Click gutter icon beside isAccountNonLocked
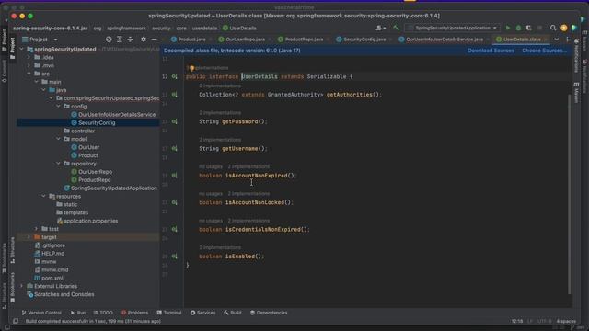The height and width of the screenshot is (331, 589). click(x=174, y=202)
